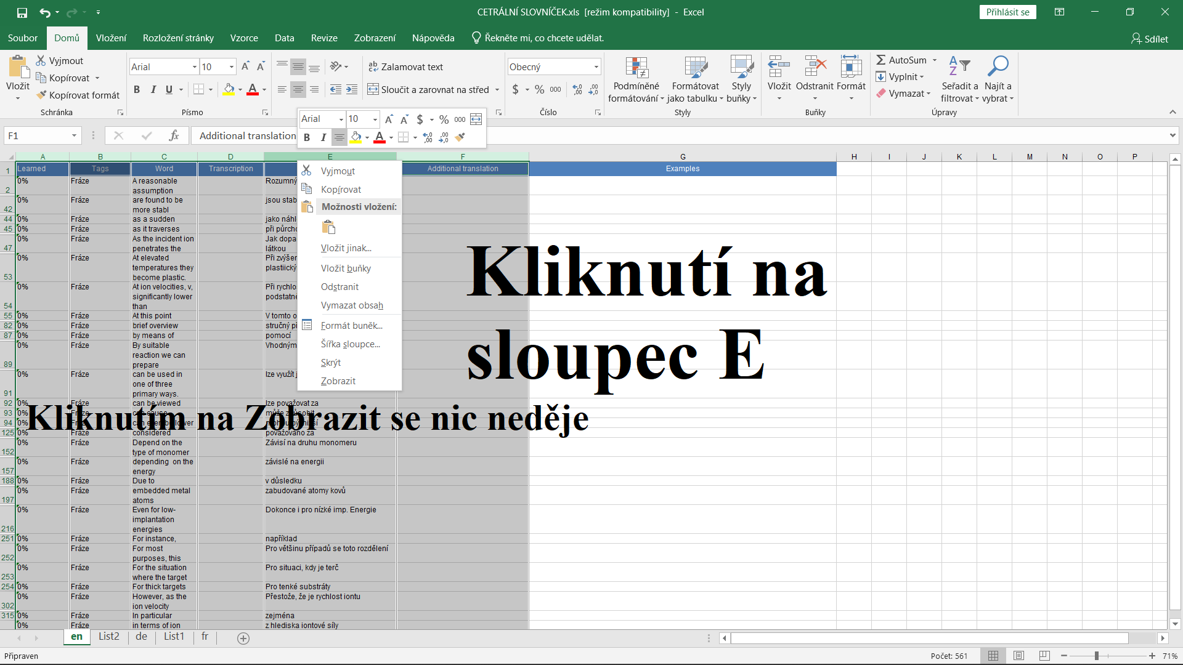
Task: Expand the ribbon font size dropdown
Action: 232,66
